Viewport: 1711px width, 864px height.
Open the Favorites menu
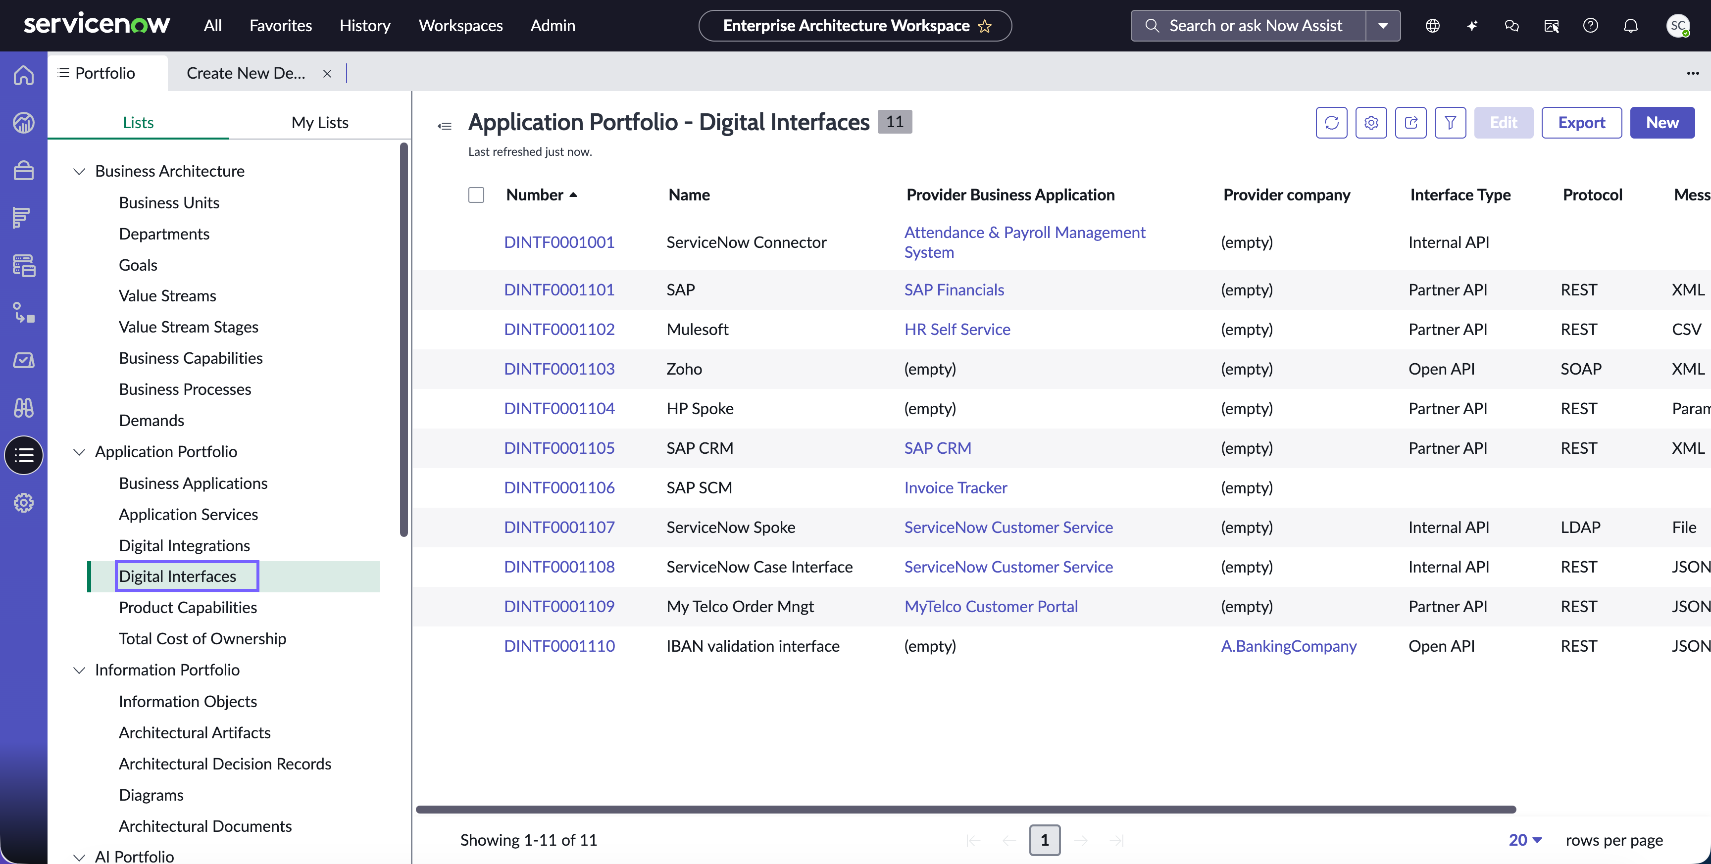pos(280,26)
